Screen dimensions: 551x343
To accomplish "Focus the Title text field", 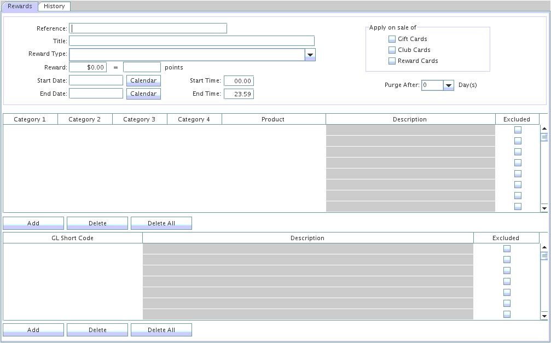I will [x=192, y=41].
